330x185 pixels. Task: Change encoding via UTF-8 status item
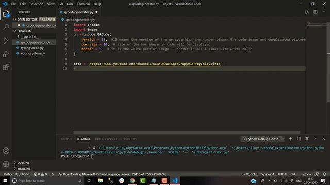[x=282, y=174]
